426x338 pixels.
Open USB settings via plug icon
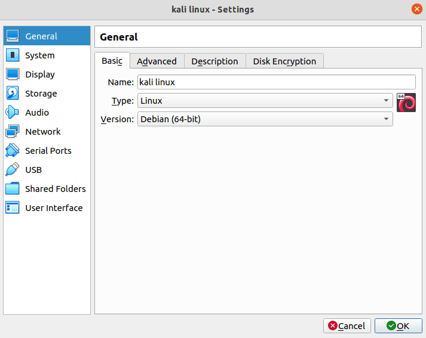(13, 169)
